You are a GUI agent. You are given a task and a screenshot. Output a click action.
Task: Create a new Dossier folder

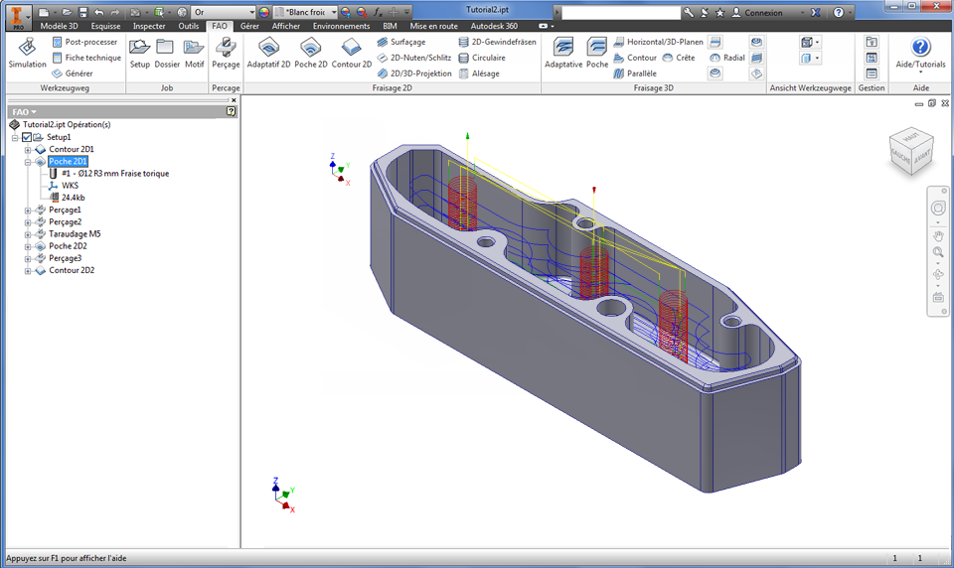click(167, 53)
